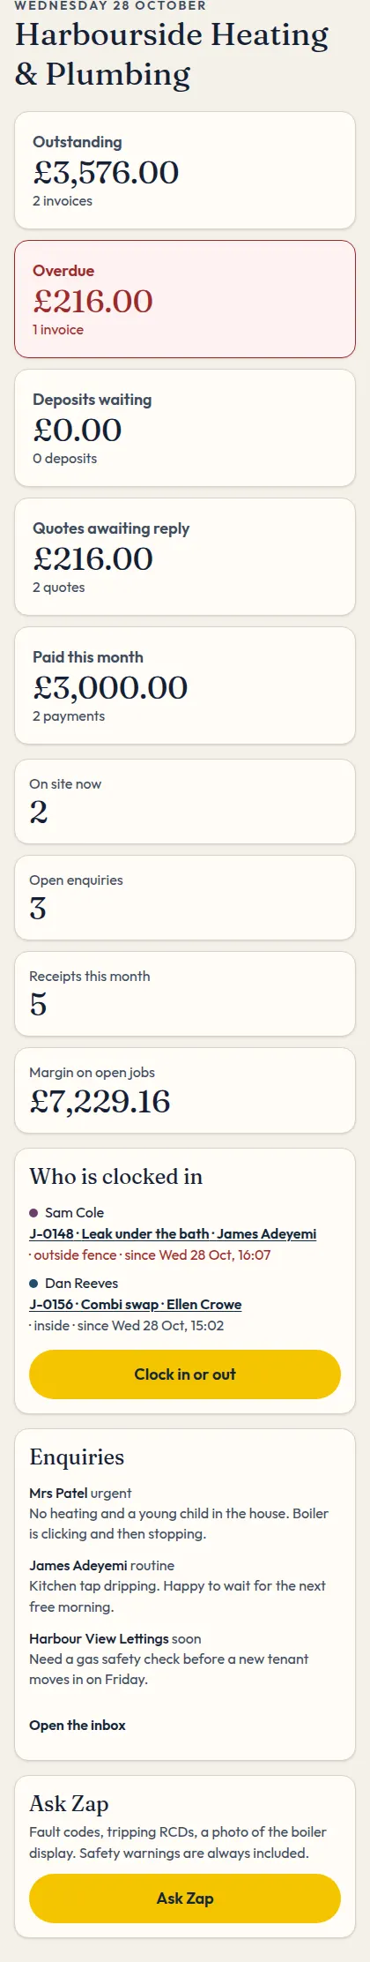View the Deposits waiting card

point(185,428)
